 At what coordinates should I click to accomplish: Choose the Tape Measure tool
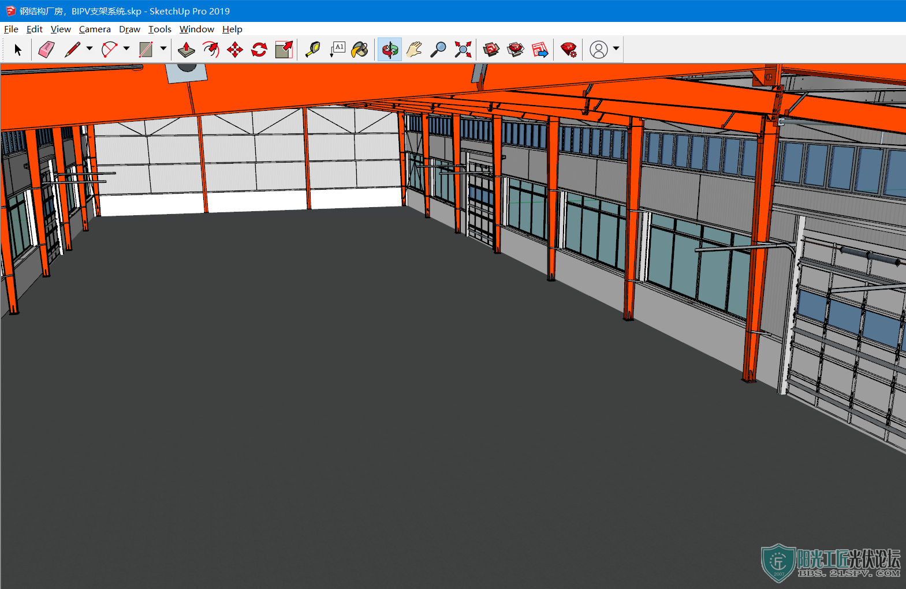313,50
